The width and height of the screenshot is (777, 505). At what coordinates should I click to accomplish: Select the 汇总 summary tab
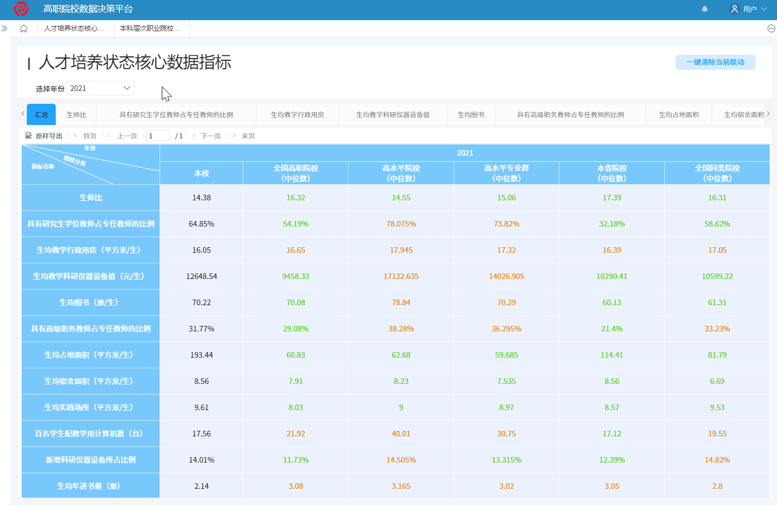click(41, 114)
